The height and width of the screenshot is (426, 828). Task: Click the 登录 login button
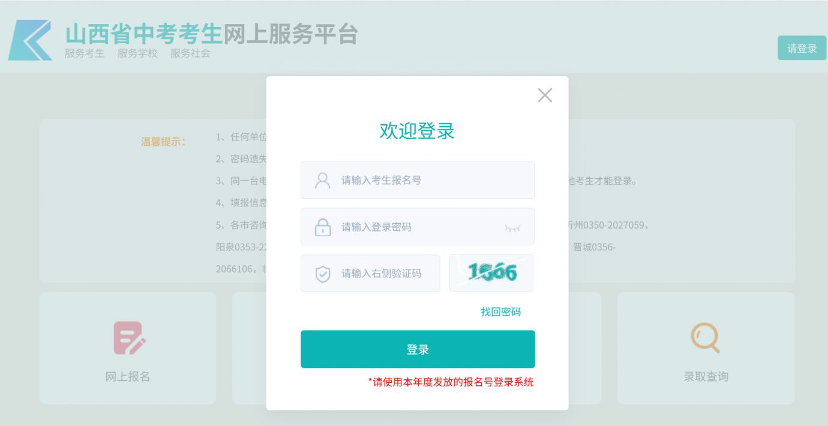(x=418, y=349)
